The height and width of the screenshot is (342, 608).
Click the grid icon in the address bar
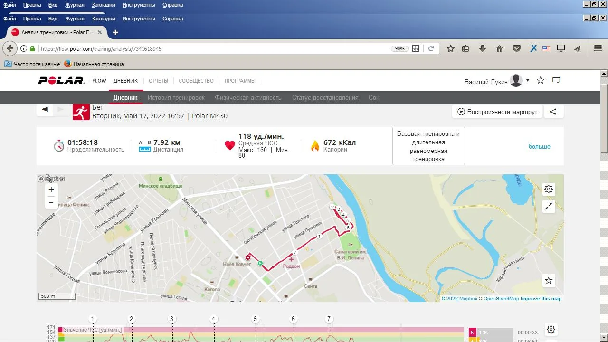tap(416, 48)
